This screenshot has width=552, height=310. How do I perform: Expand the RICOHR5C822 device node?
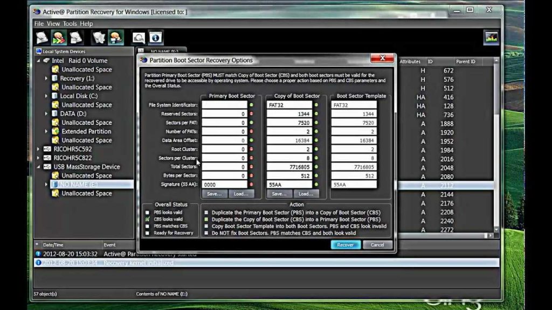[x=38, y=158]
